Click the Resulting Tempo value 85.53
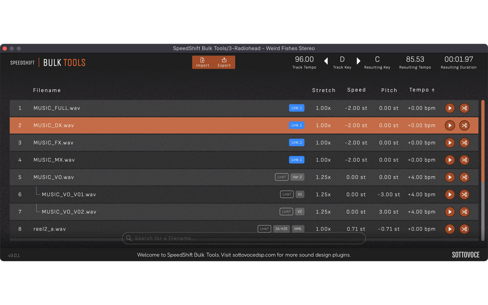This screenshot has width=488, height=305. click(415, 59)
